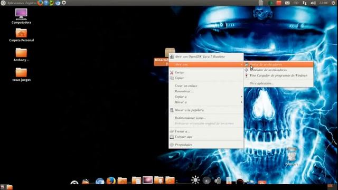The height and width of the screenshot is (190, 338).
Task: Select 'Extraer aquí' menu entry
Action: point(206,137)
